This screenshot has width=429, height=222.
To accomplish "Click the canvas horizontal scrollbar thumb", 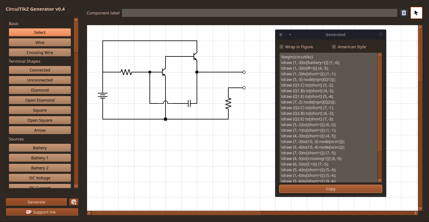I will (x=176, y=213).
